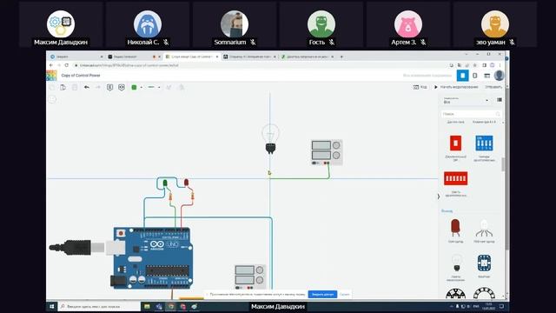
Task: Open Chrome from the taskbar
Action: [171, 306]
